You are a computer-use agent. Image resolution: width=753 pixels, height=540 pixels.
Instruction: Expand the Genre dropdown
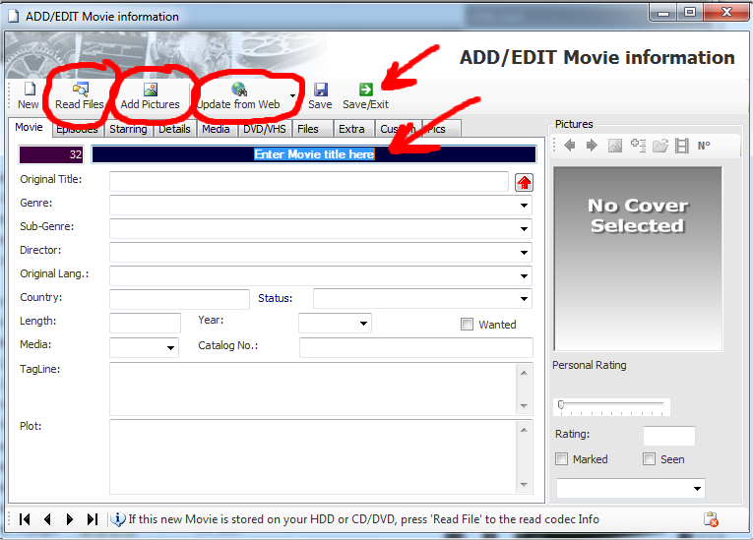click(524, 206)
